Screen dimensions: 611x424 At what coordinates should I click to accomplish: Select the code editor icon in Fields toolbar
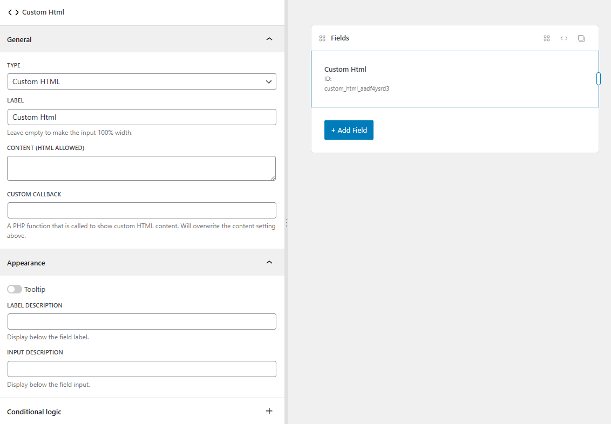[564, 38]
